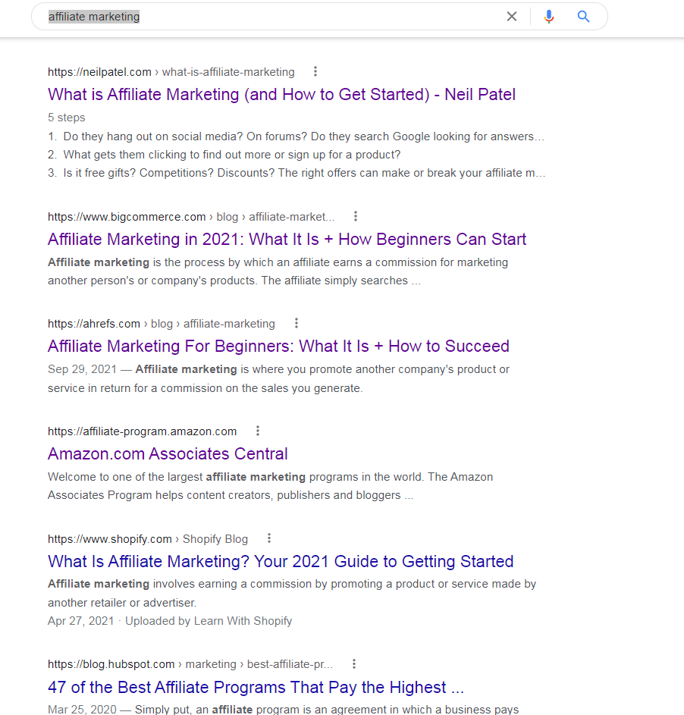Click the blog.hubspot.com URL breadcrumb
The height and width of the screenshot is (715, 684).
click(x=190, y=664)
